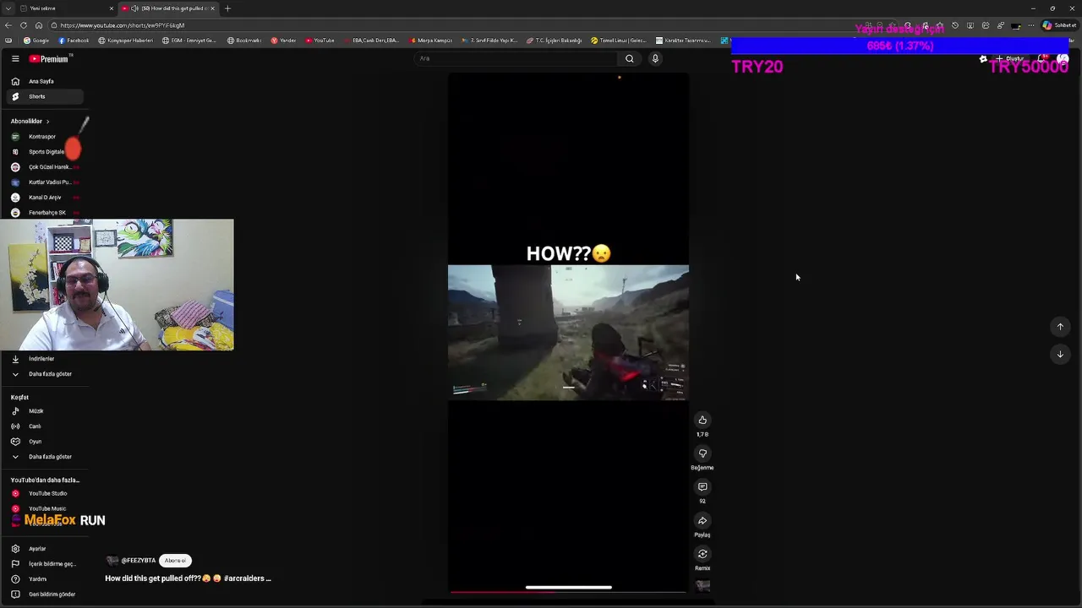
Task: Open the Morpa Kampüs bookmark
Action: (x=431, y=41)
